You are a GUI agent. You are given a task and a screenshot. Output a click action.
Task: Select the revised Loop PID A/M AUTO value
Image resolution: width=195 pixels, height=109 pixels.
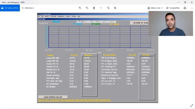(x=87, y=58)
